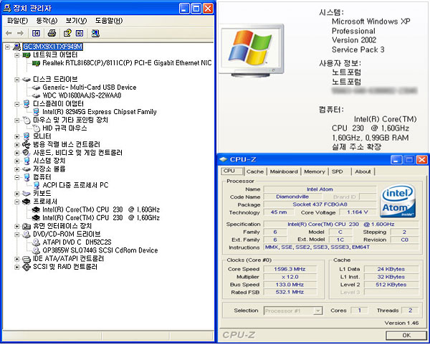Collapse the processor (프로세서) branch
The width and height of the screenshot is (430, 345).
(x=17, y=202)
